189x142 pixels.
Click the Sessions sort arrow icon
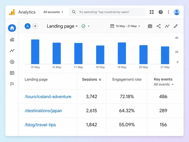[x=100, y=79]
